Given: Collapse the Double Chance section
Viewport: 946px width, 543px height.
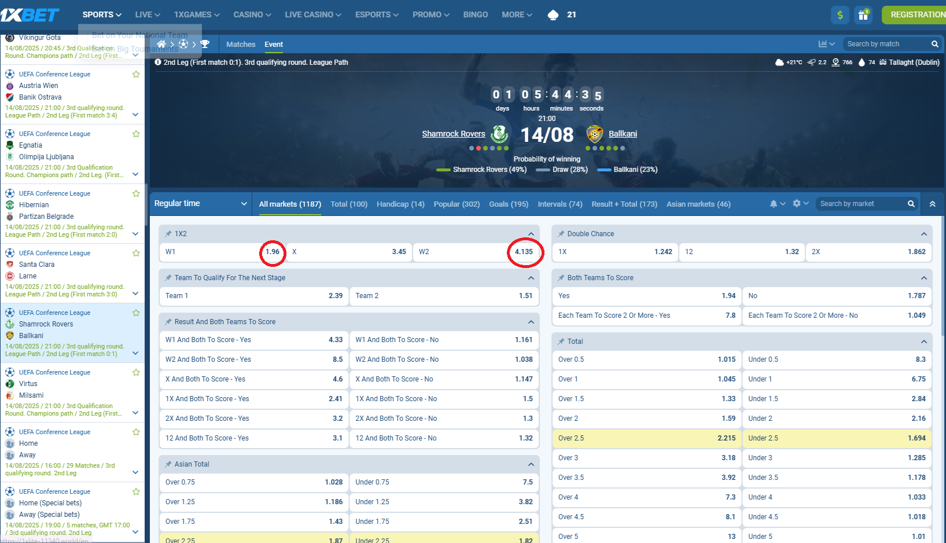Looking at the screenshot, I should point(924,234).
